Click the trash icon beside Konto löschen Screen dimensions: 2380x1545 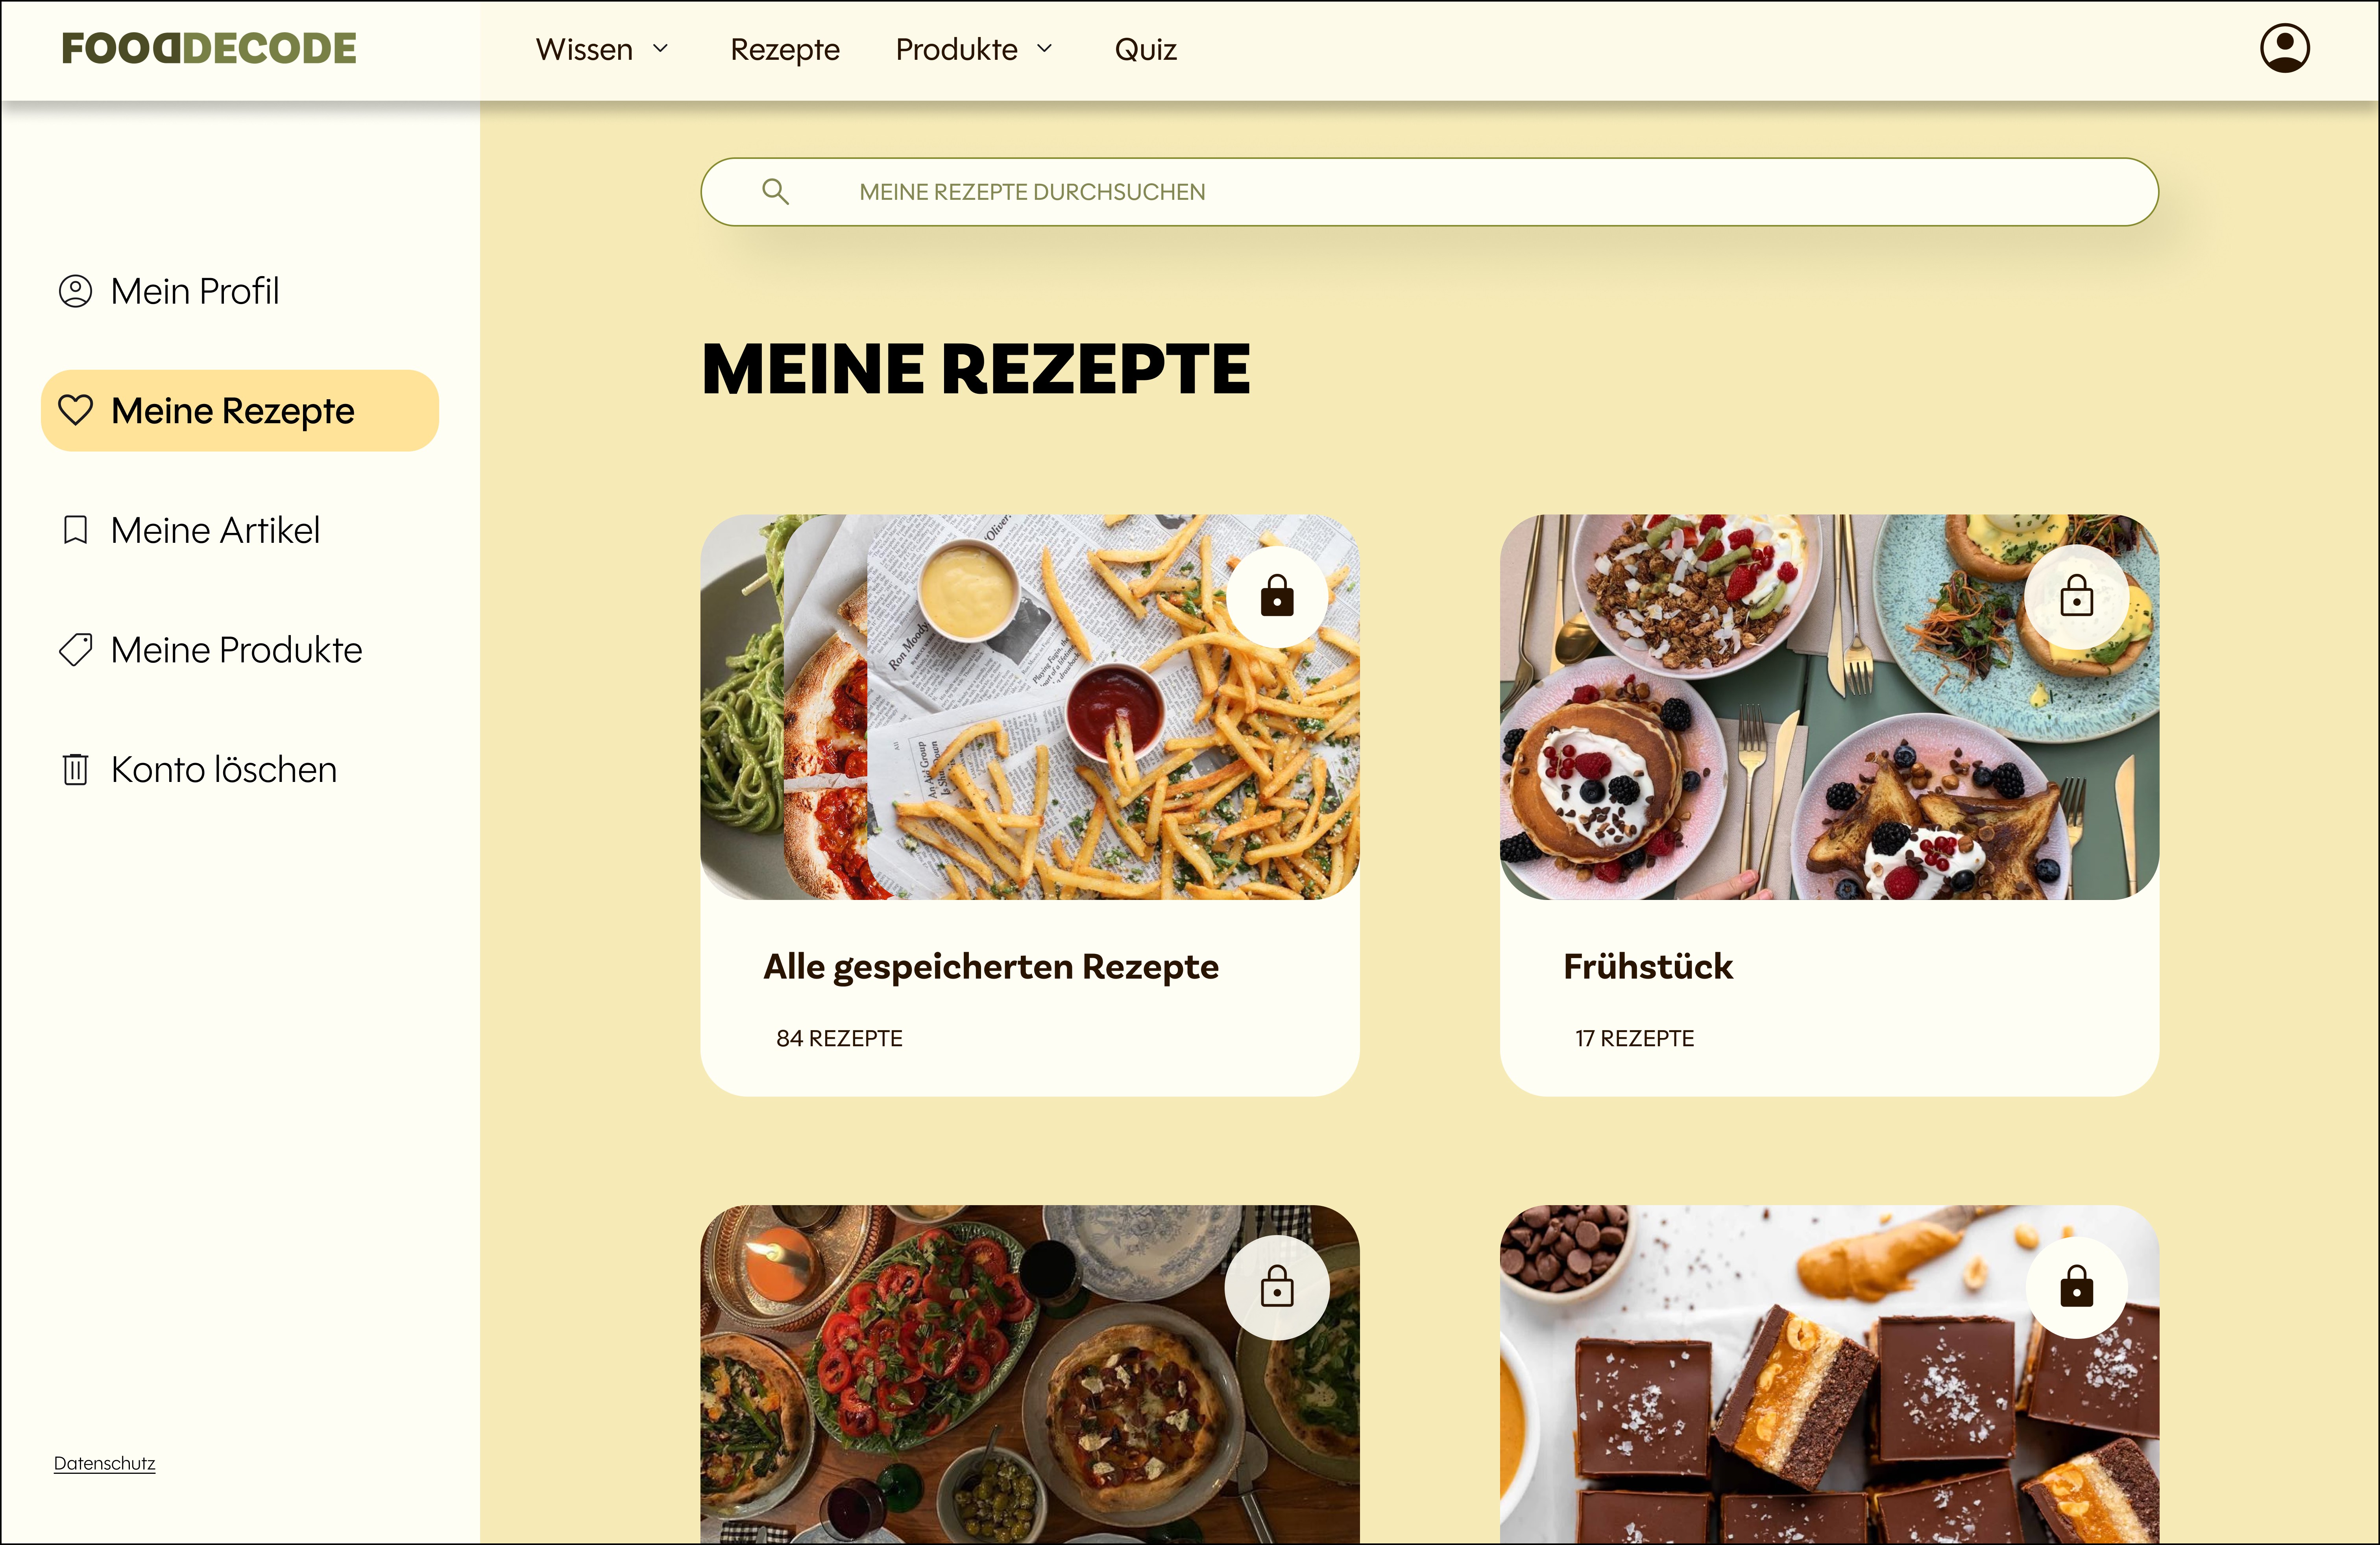click(75, 769)
